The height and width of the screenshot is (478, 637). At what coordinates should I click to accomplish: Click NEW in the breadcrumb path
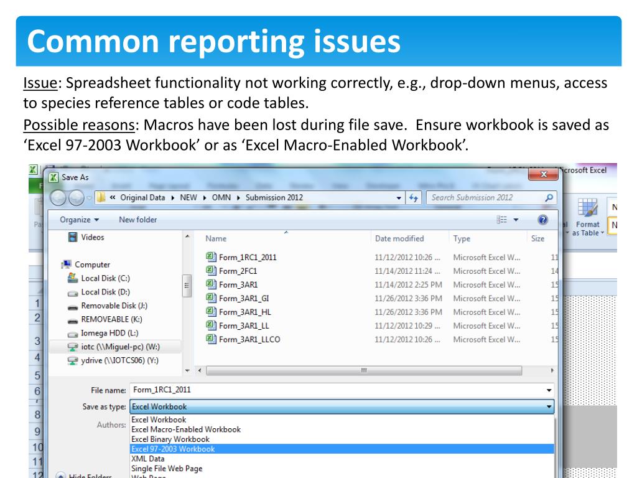188,197
